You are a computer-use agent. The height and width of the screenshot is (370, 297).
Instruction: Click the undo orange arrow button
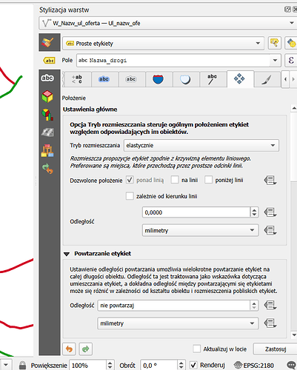point(69,349)
